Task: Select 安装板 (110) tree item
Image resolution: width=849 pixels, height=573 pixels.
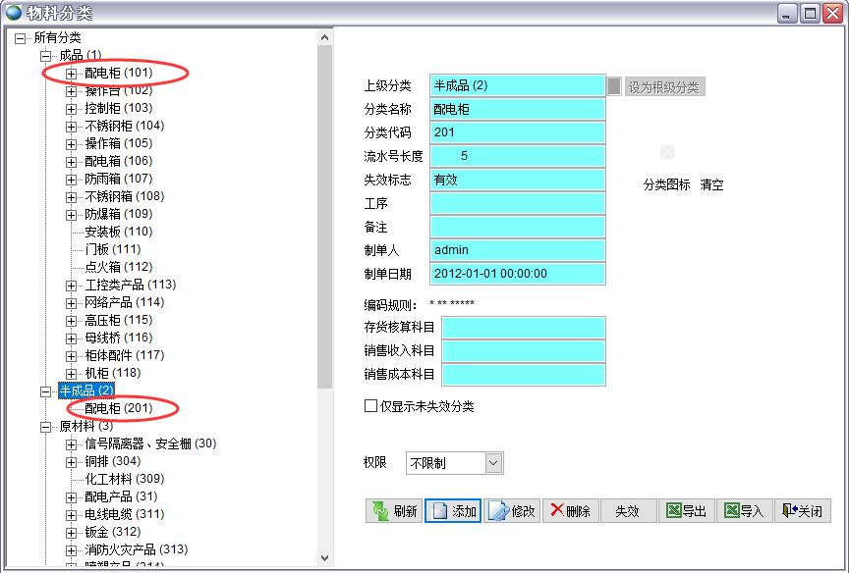Action: click(x=118, y=232)
